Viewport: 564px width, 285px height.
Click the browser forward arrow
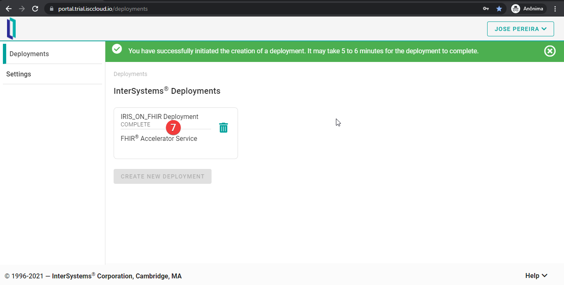22,9
